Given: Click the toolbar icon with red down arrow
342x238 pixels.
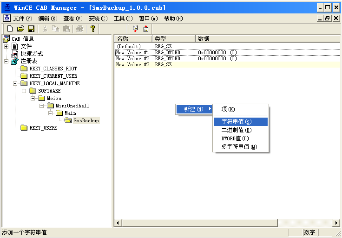Looking at the screenshot, I should (x=135, y=29).
